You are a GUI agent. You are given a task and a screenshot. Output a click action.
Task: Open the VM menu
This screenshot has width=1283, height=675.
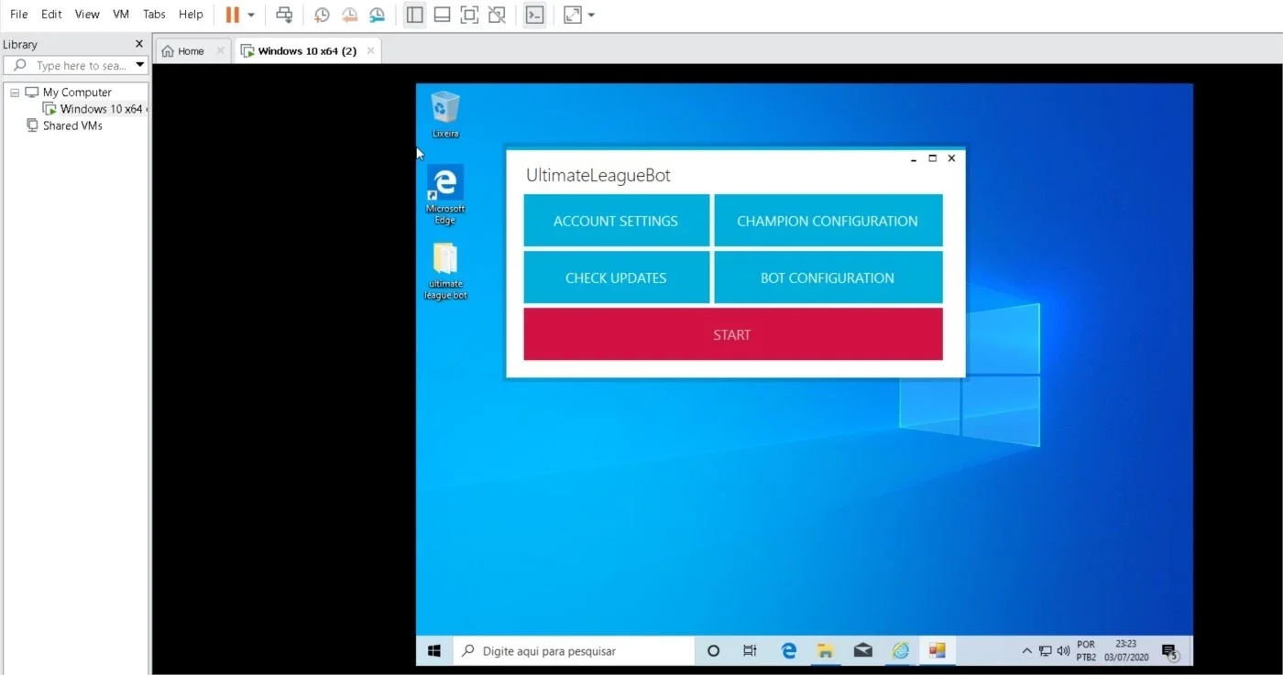pyautogui.click(x=121, y=15)
